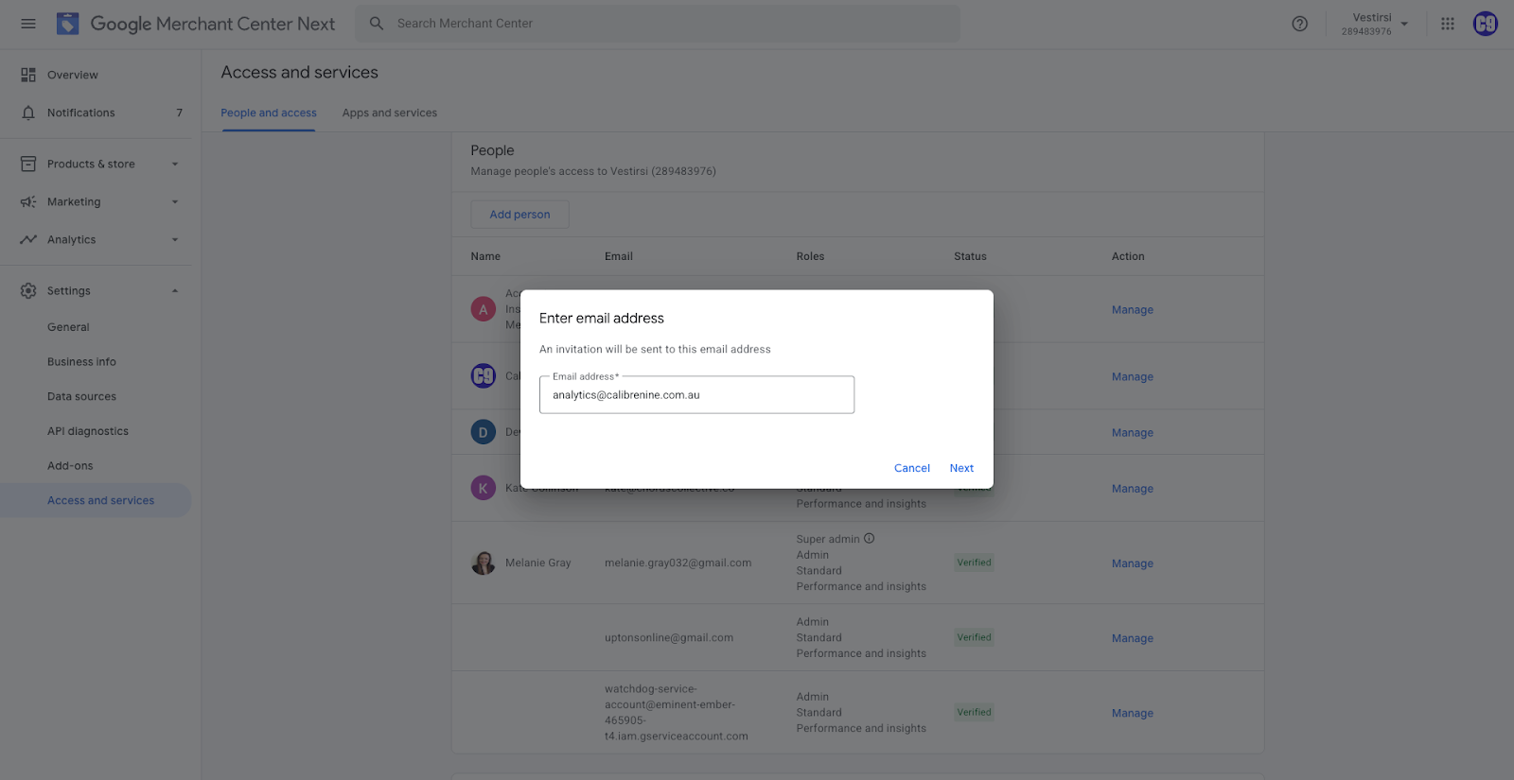
Task: Collapse the Settings section
Action: pyautogui.click(x=175, y=291)
